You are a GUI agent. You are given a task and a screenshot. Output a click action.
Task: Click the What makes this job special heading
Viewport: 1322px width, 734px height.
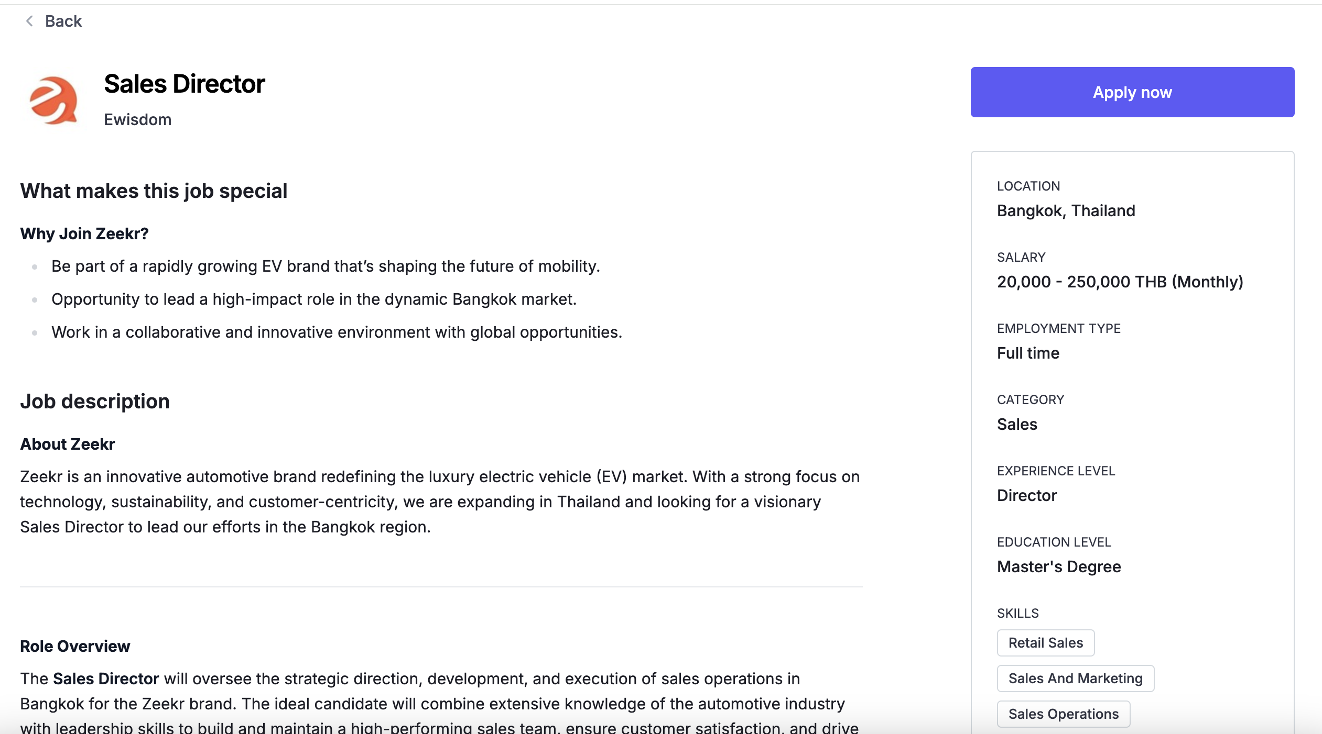(154, 191)
